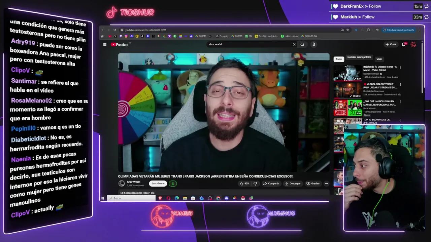This screenshot has height=242, width=431.
Task: Click the browser page scrollbar
Action: pos(423,67)
